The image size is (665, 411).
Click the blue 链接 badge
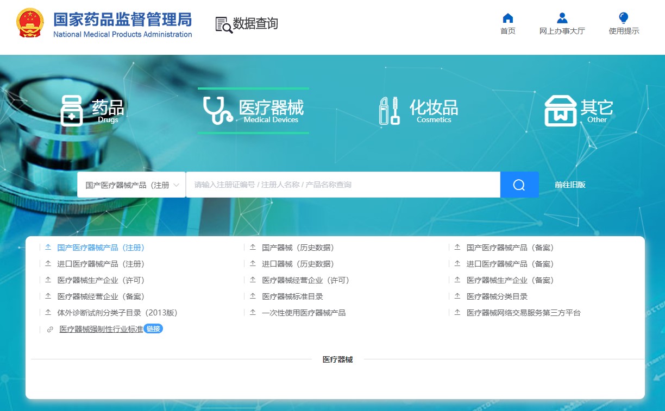click(x=153, y=328)
